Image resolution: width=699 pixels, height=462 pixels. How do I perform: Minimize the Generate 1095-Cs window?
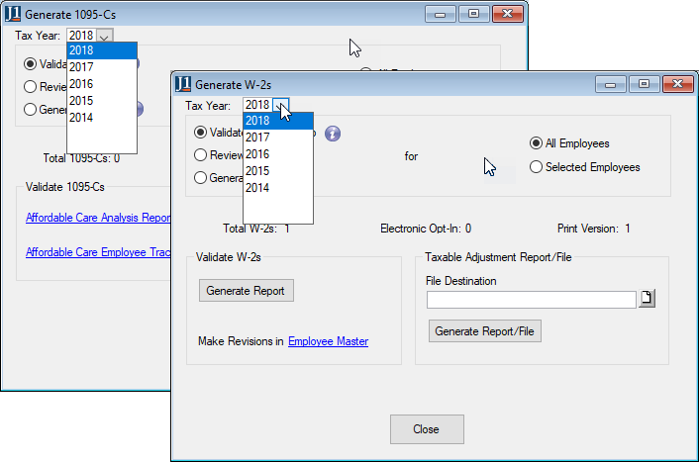click(x=441, y=14)
